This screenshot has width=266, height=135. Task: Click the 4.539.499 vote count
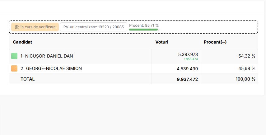pyautogui.click(x=187, y=69)
